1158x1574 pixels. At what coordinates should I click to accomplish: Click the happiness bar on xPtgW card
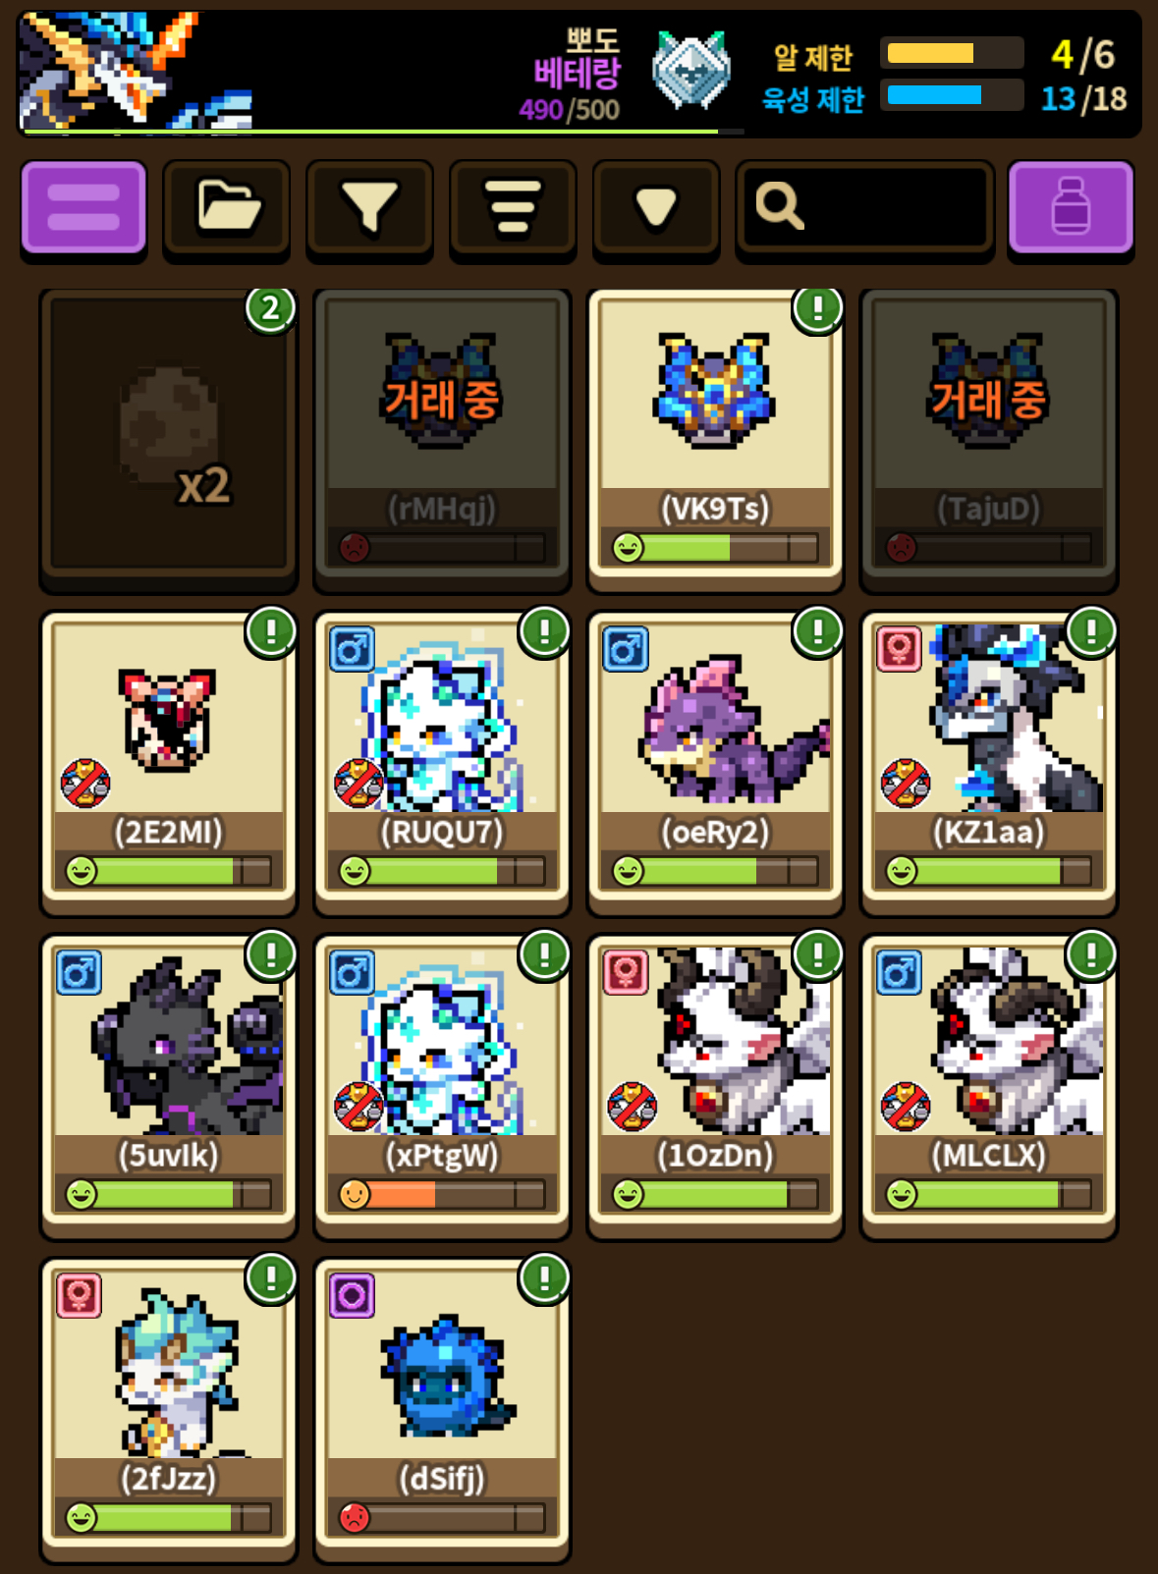pos(442,1194)
